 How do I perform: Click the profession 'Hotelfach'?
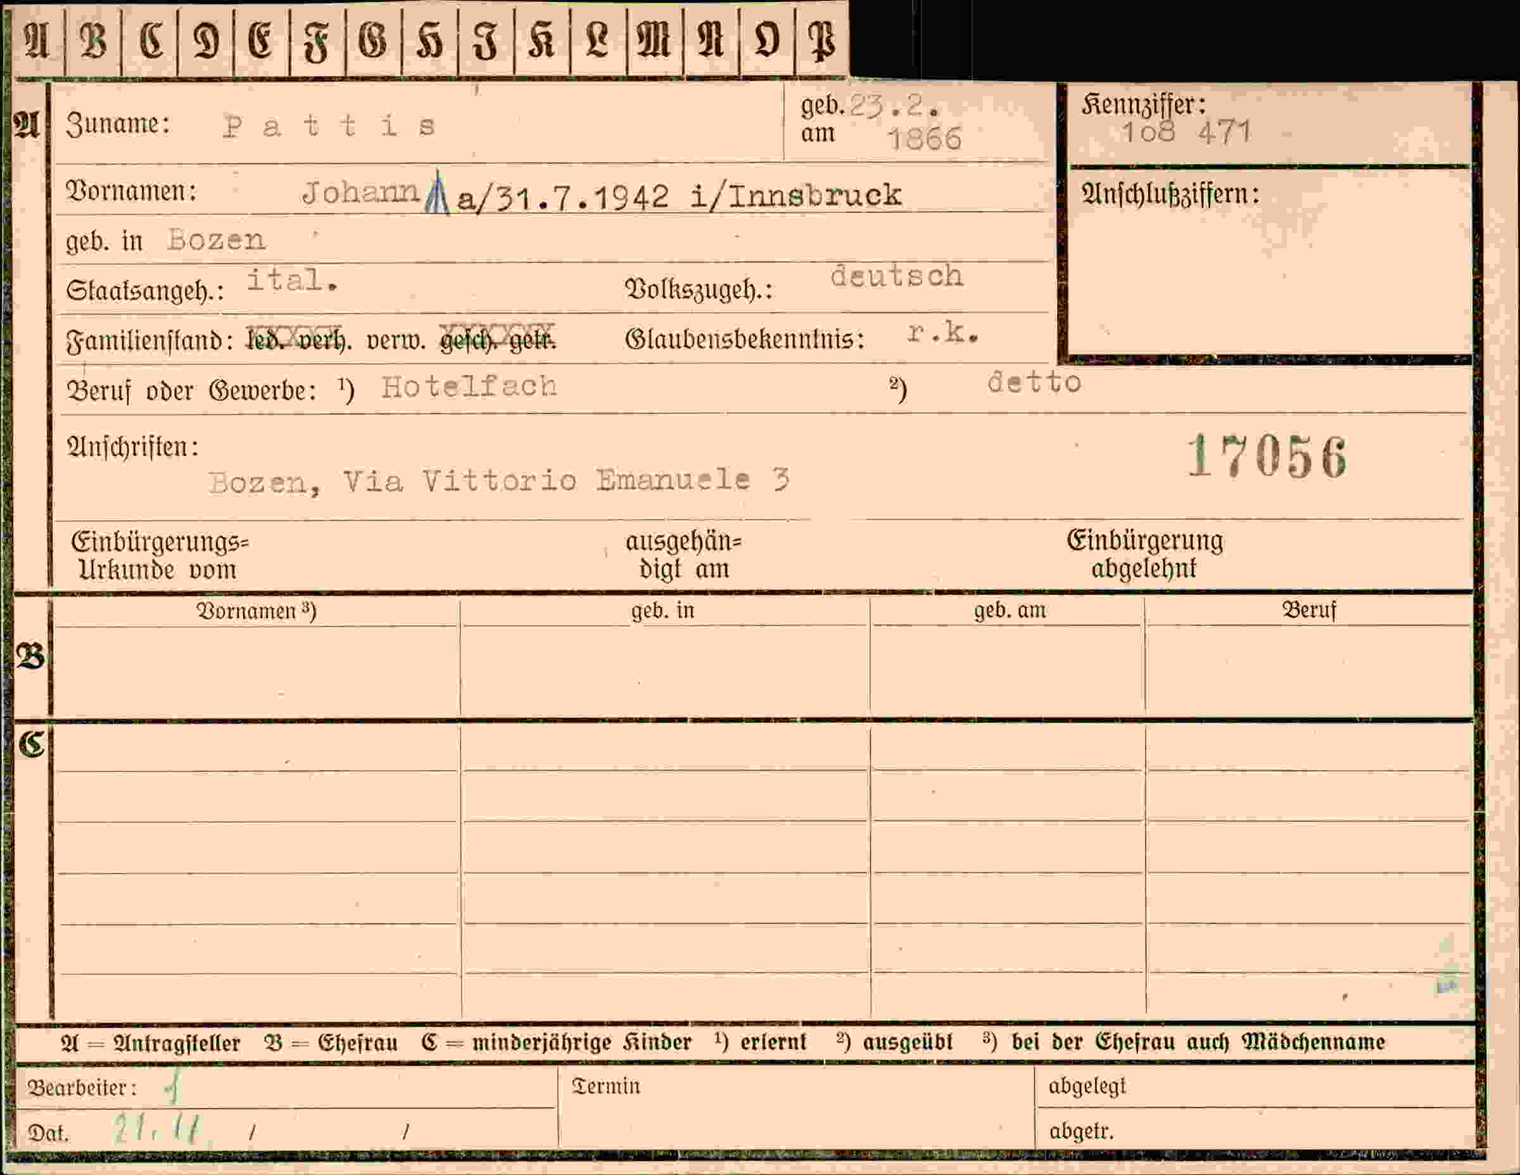[469, 386]
